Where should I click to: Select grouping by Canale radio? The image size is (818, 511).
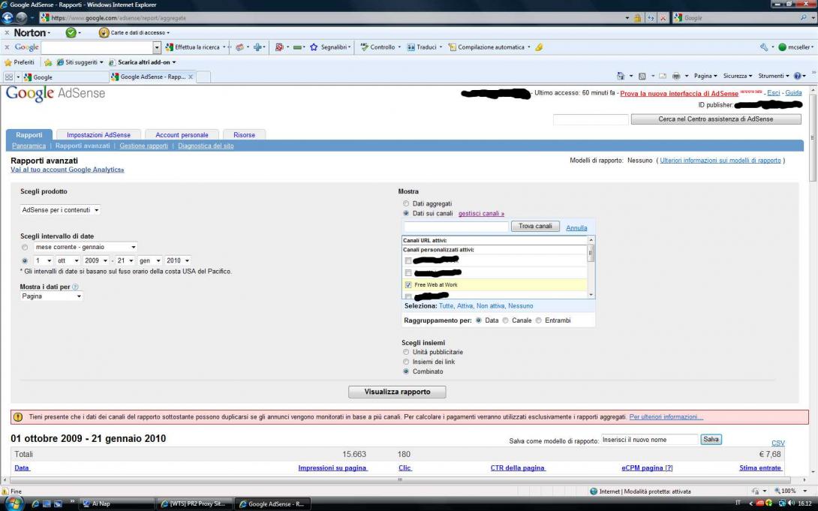[x=505, y=320]
